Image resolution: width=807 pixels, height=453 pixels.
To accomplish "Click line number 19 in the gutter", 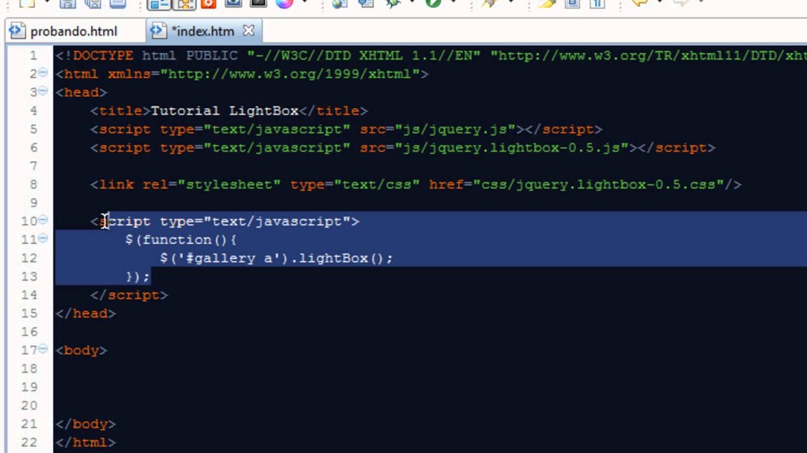I will [29, 387].
